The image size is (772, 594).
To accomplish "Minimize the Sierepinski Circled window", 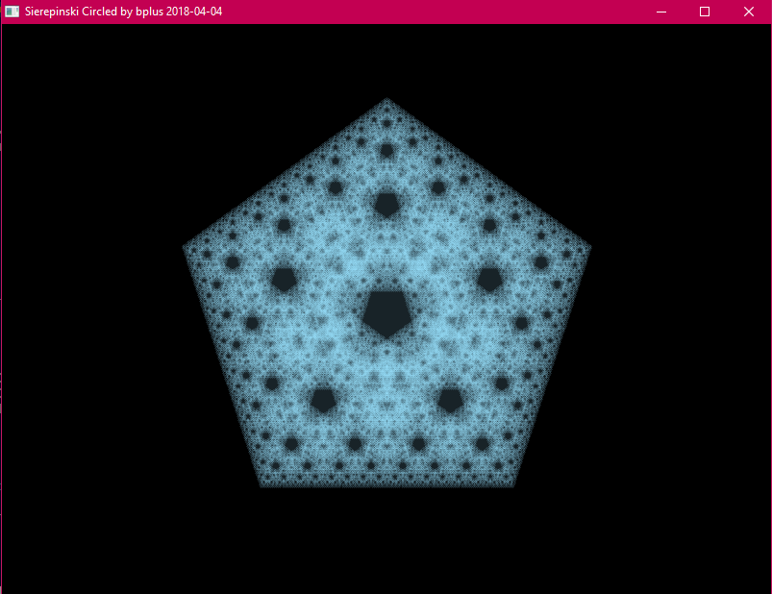I will (x=661, y=12).
